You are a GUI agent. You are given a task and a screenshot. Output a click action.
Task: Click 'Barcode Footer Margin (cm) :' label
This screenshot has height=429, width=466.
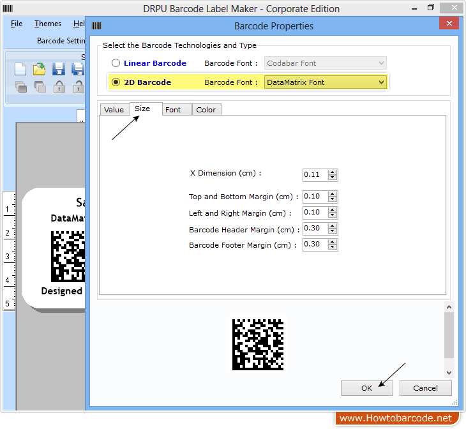(x=243, y=245)
